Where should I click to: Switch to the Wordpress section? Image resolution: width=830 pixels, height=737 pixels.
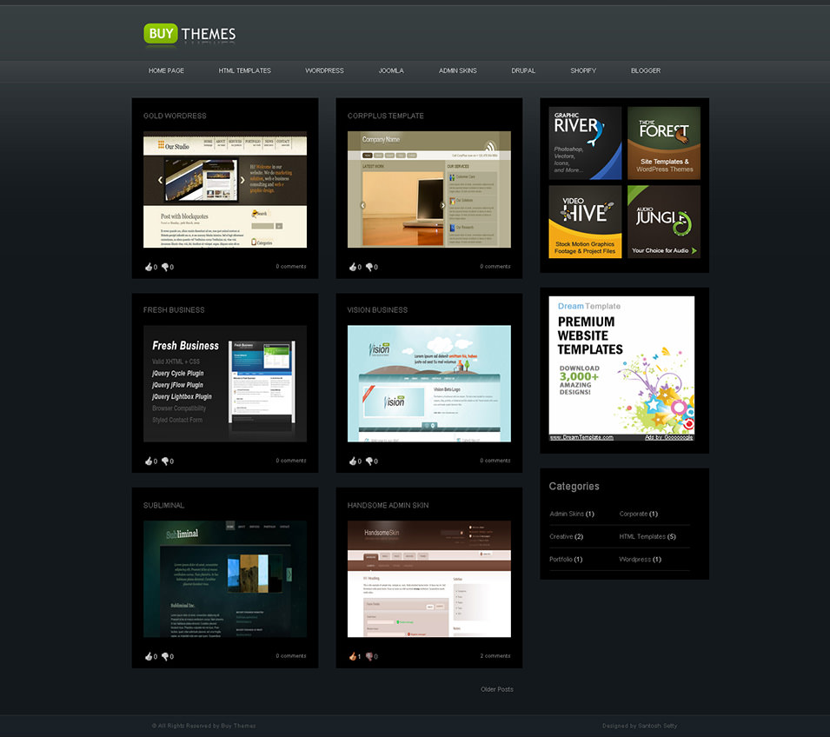point(324,70)
